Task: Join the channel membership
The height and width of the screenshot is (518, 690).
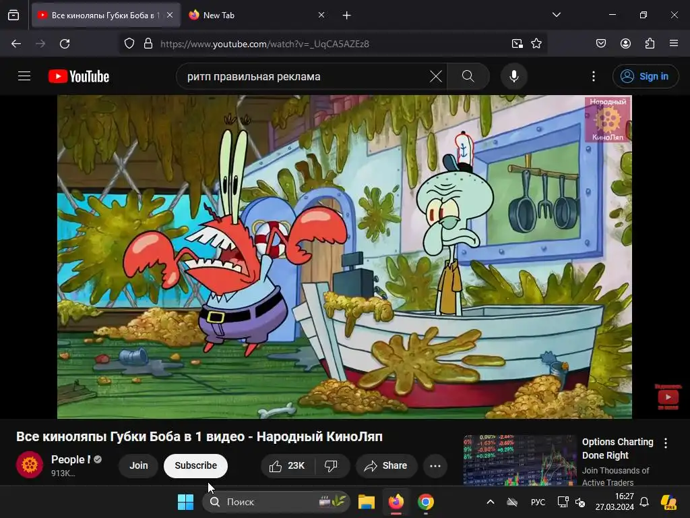Action: [x=139, y=465]
